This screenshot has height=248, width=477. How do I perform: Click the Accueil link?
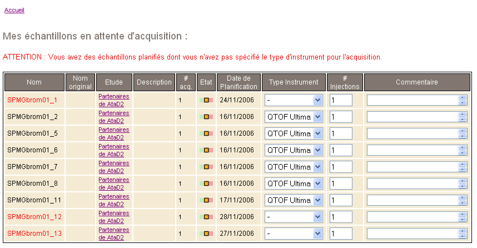(x=14, y=10)
